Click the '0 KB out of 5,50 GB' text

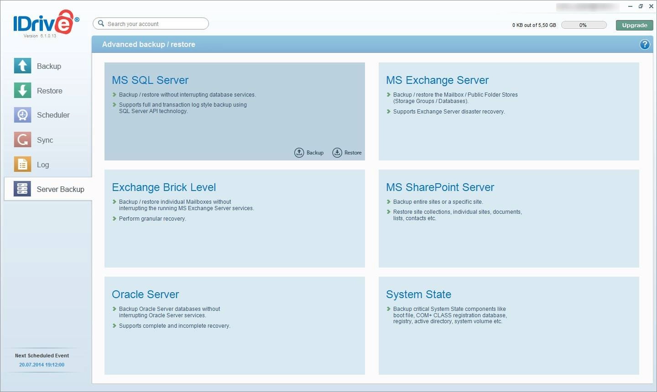pos(534,25)
